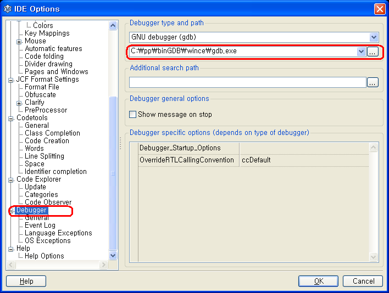The image size is (389, 293).
Task: Select Format File tree item
Action: click(42, 87)
